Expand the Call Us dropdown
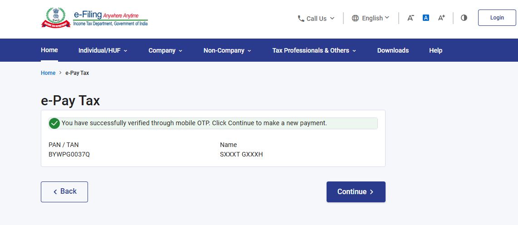The width and height of the screenshot is (518, 225). click(316, 19)
